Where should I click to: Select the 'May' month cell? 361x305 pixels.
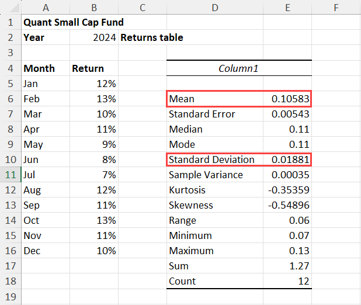(46, 144)
